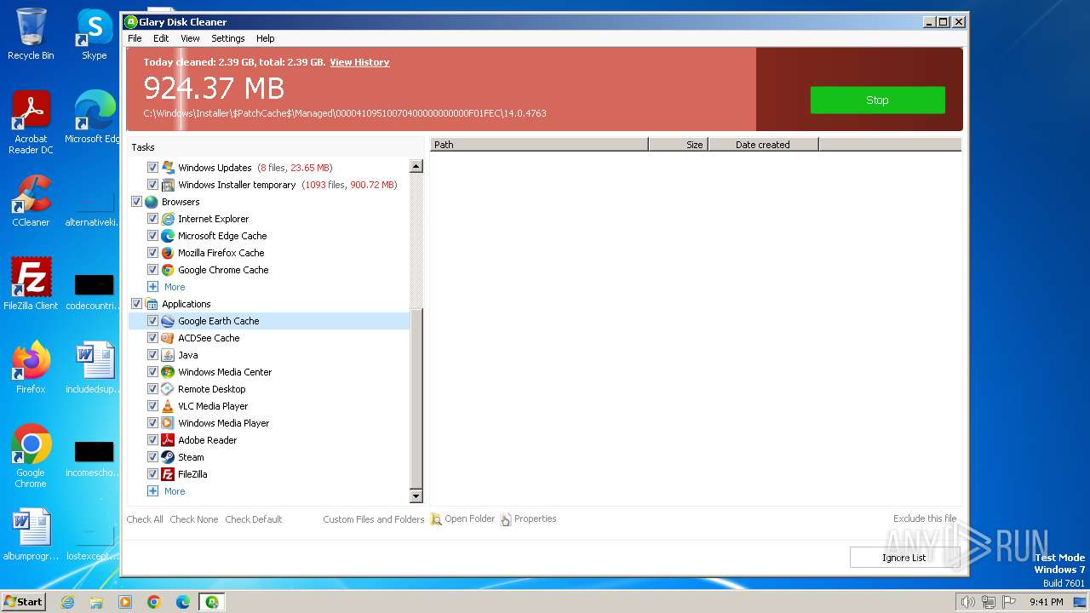Open Skype desktop shortcut
Image resolution: width=1090 pixels, height=613 pixels.
click(94, 35)
